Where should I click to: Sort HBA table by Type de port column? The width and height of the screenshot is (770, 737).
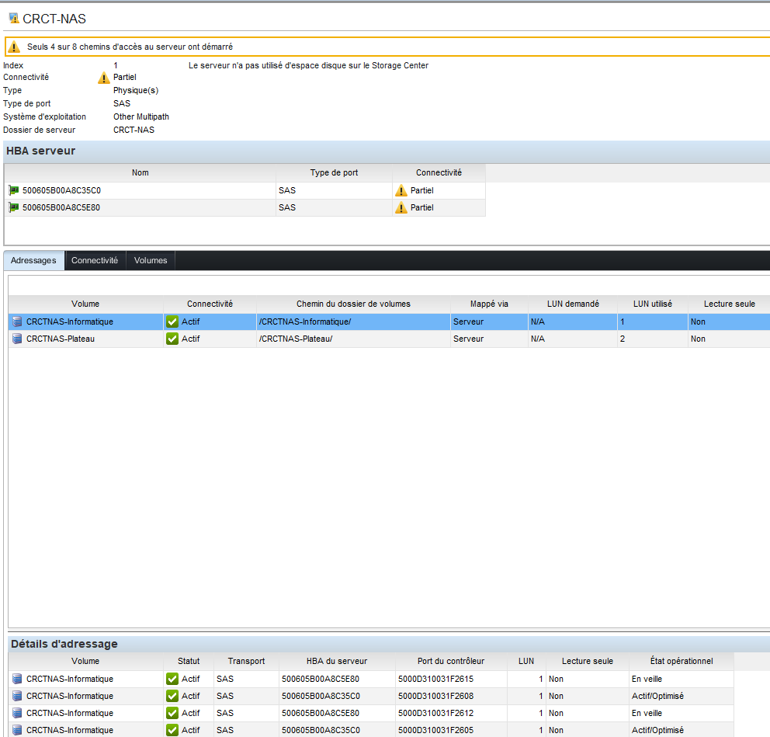(334, 172)
